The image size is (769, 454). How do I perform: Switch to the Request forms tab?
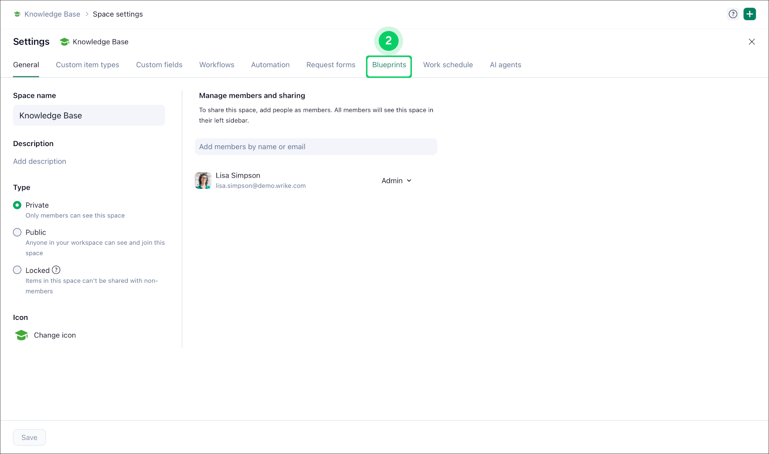pyautogui.click(x=331, y=65)
